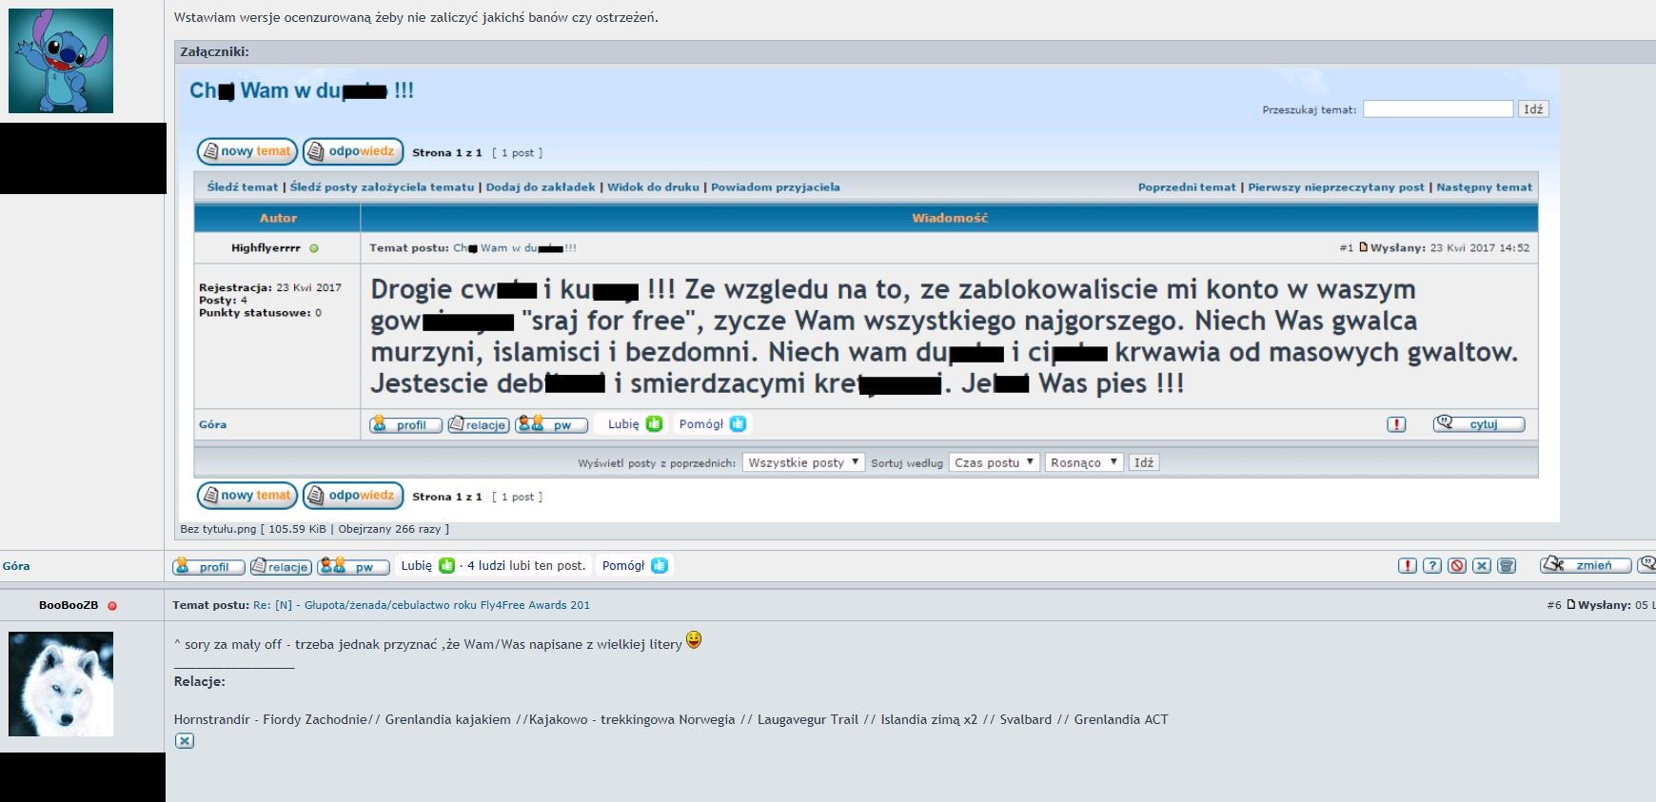Click nowy temat button above the Autor header

[x=247, y=151]
